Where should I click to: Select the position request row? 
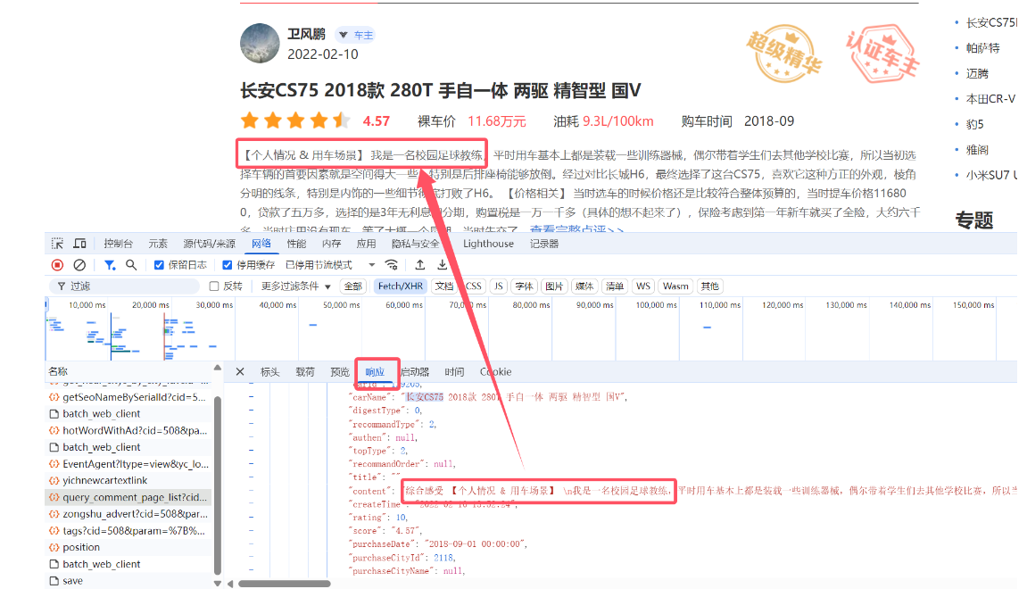[129, 547]
